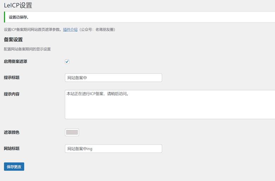Click the 提示内容 label
The height and width of the screenshot is (181, 275).
click(12, 94)
